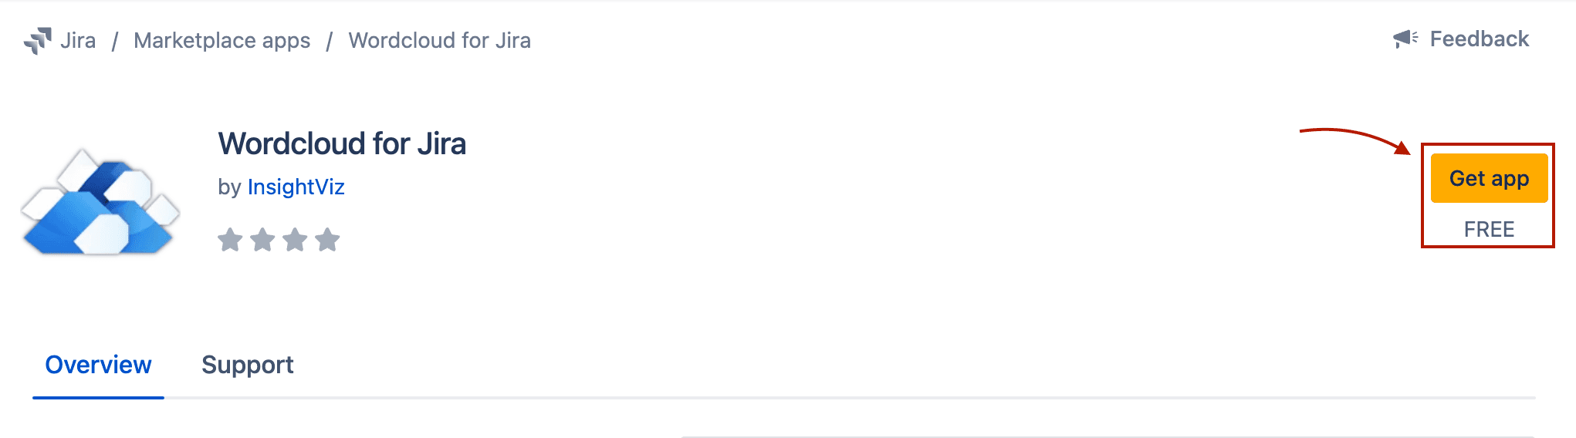Click the Feedback text link
The image size is (1576, 438).
point(1479,39)
